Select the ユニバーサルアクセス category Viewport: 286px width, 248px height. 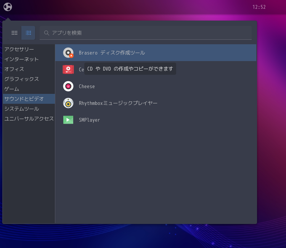click(x=29, y=119)
